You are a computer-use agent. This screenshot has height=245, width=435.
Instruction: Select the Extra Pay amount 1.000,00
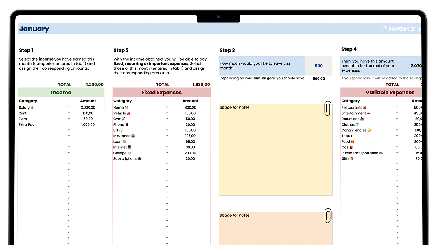[88, 124]
